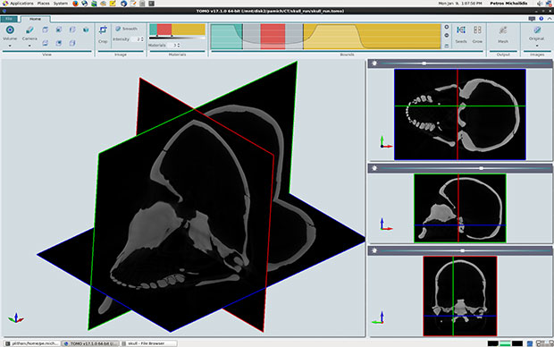Click the coronal skull slice image
This screenshot has height=347, width=554.
pos(460,296)
